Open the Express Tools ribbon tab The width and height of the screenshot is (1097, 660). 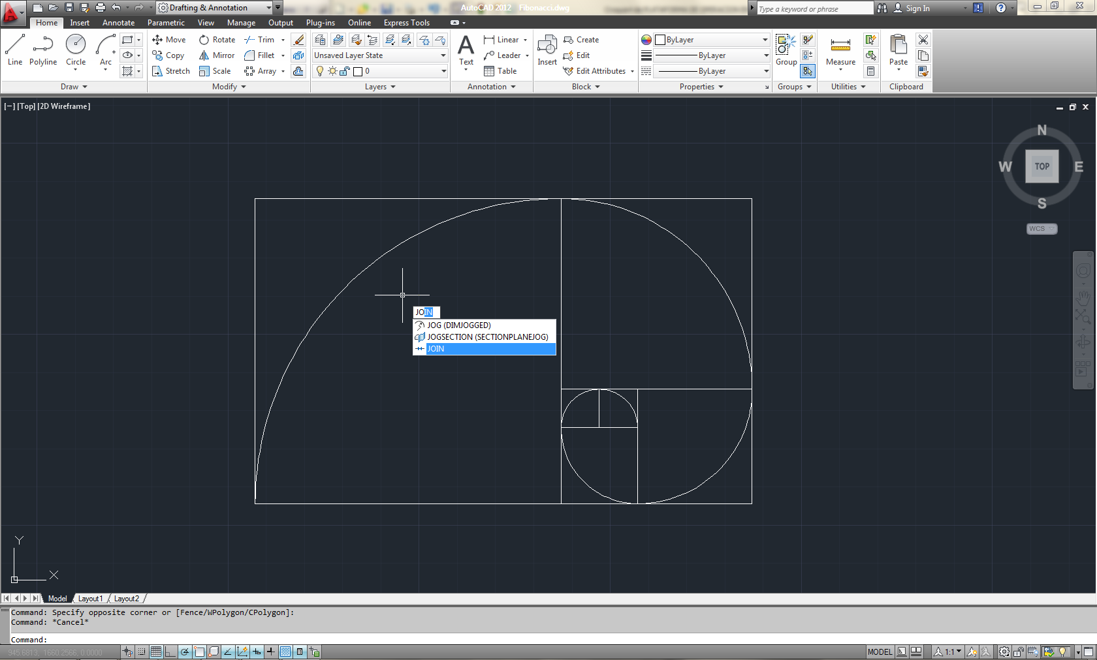click(406, 23)
